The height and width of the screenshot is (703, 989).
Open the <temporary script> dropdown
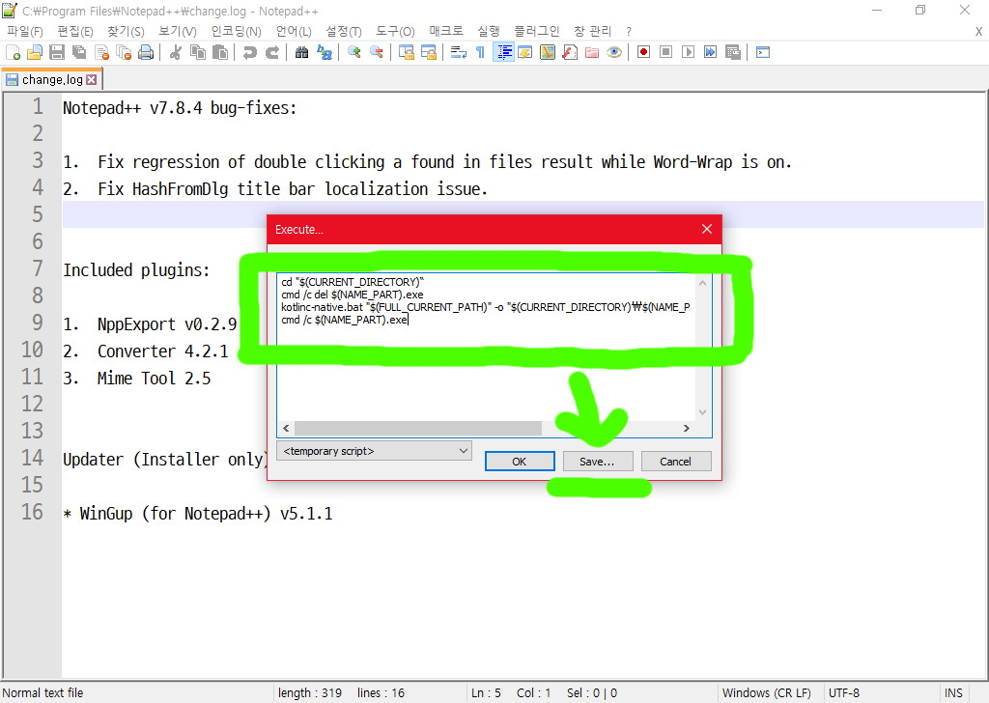(374, 451)
